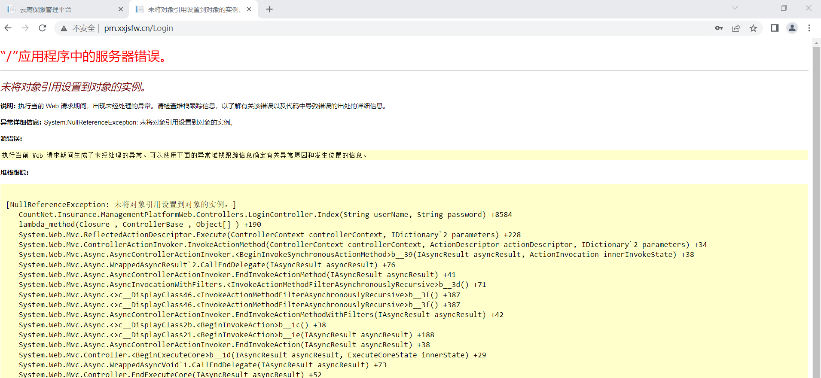
Task: Open a new browser tab
Action: tap(269, 9)
